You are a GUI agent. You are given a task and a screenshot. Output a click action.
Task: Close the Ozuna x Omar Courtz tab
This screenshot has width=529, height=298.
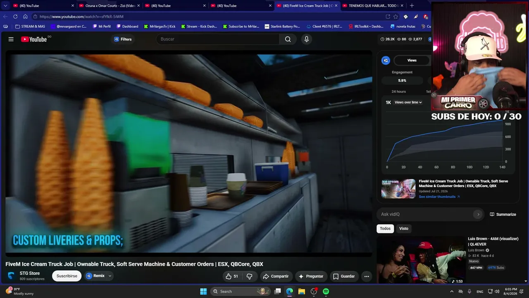[x=138, y=6]
